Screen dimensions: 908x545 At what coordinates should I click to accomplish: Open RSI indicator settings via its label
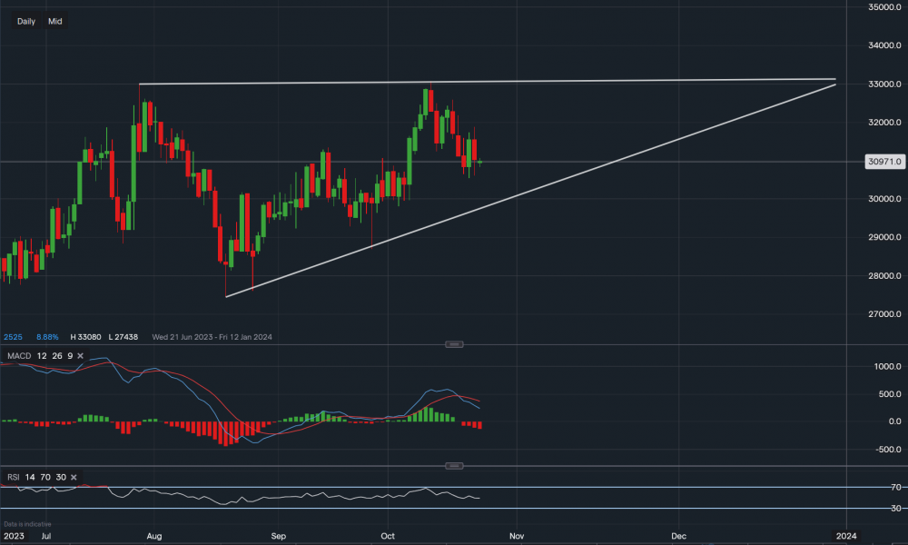[14, 477]
